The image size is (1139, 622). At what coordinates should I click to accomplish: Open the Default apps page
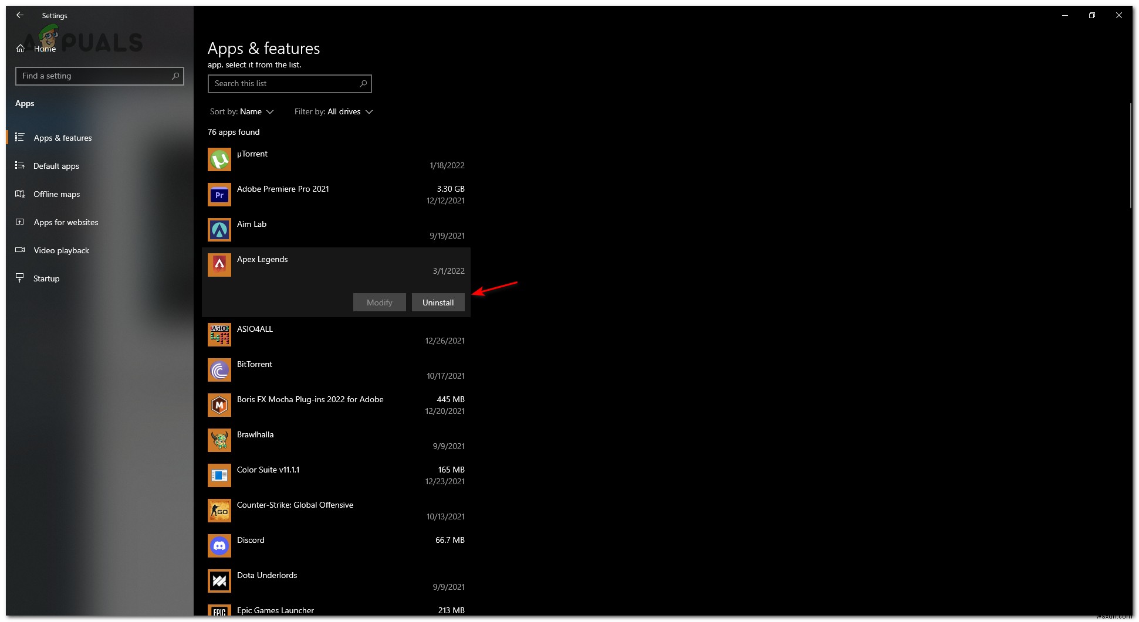pos(100,166)
